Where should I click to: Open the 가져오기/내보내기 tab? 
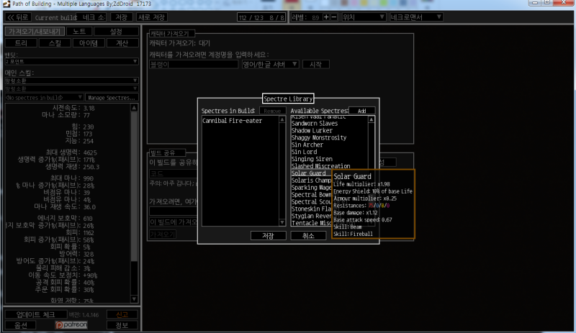coord(35,31)
